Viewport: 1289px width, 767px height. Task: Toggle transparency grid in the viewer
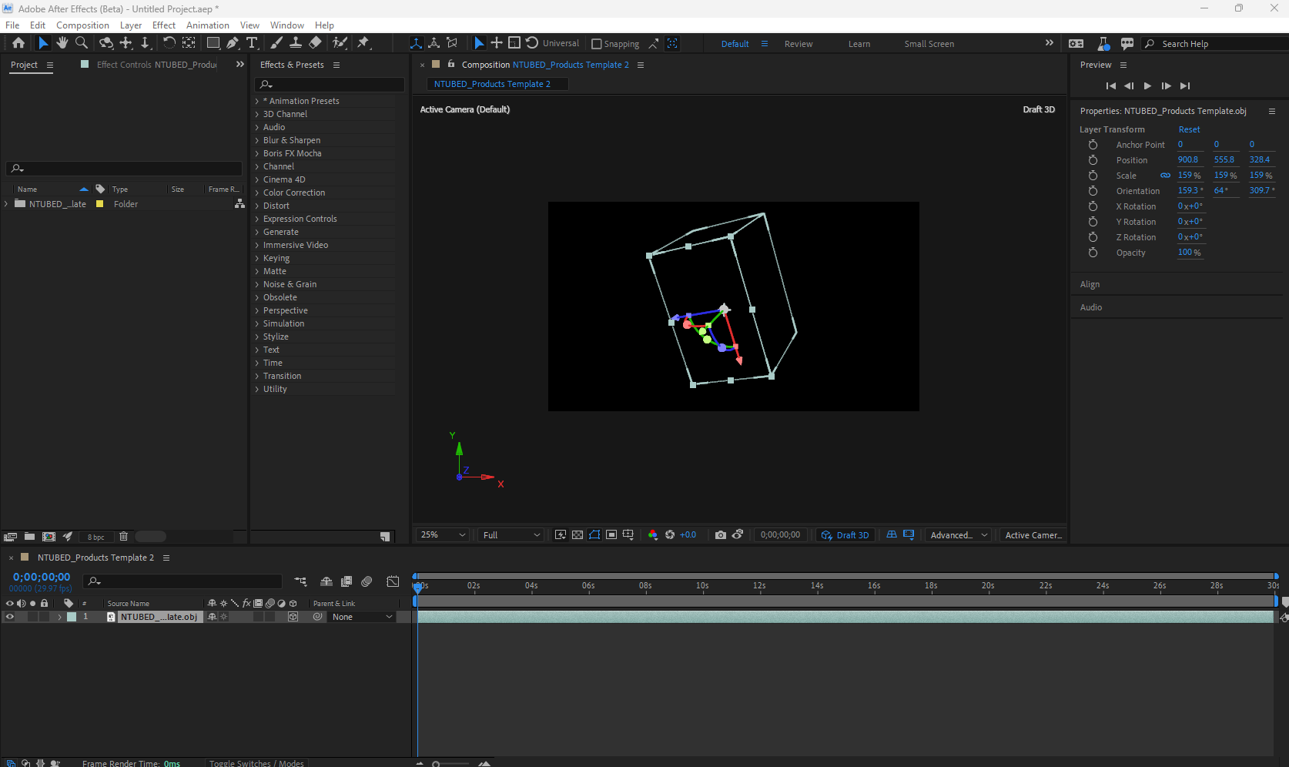(578, 534)
